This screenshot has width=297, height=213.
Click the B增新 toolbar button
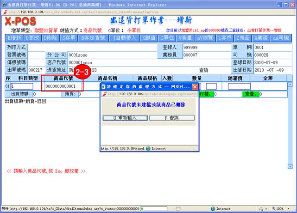tap(15, 37)
